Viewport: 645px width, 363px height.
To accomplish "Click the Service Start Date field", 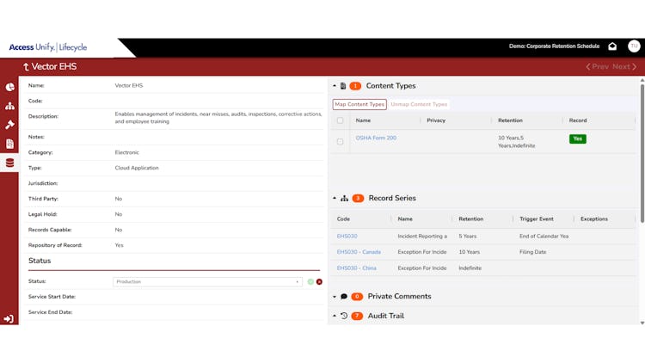I will [x=175, y=297].
